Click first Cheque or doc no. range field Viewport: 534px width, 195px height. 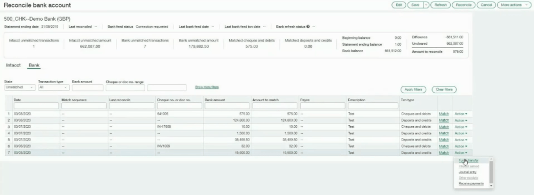coord(125,88)
